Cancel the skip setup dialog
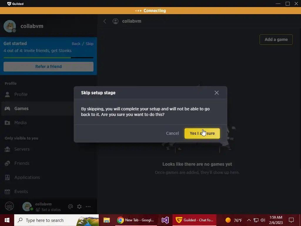This screenshot has height=226, width=301. (x=172, y=133)
